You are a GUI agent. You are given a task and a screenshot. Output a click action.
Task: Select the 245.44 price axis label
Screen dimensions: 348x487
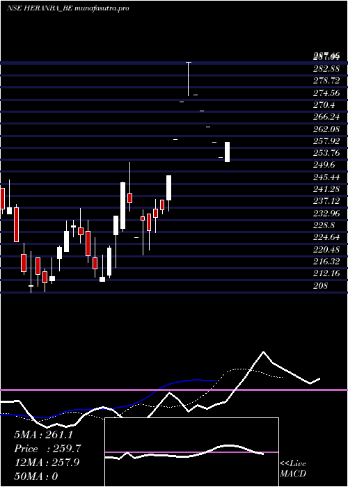[x=326, y=177]
